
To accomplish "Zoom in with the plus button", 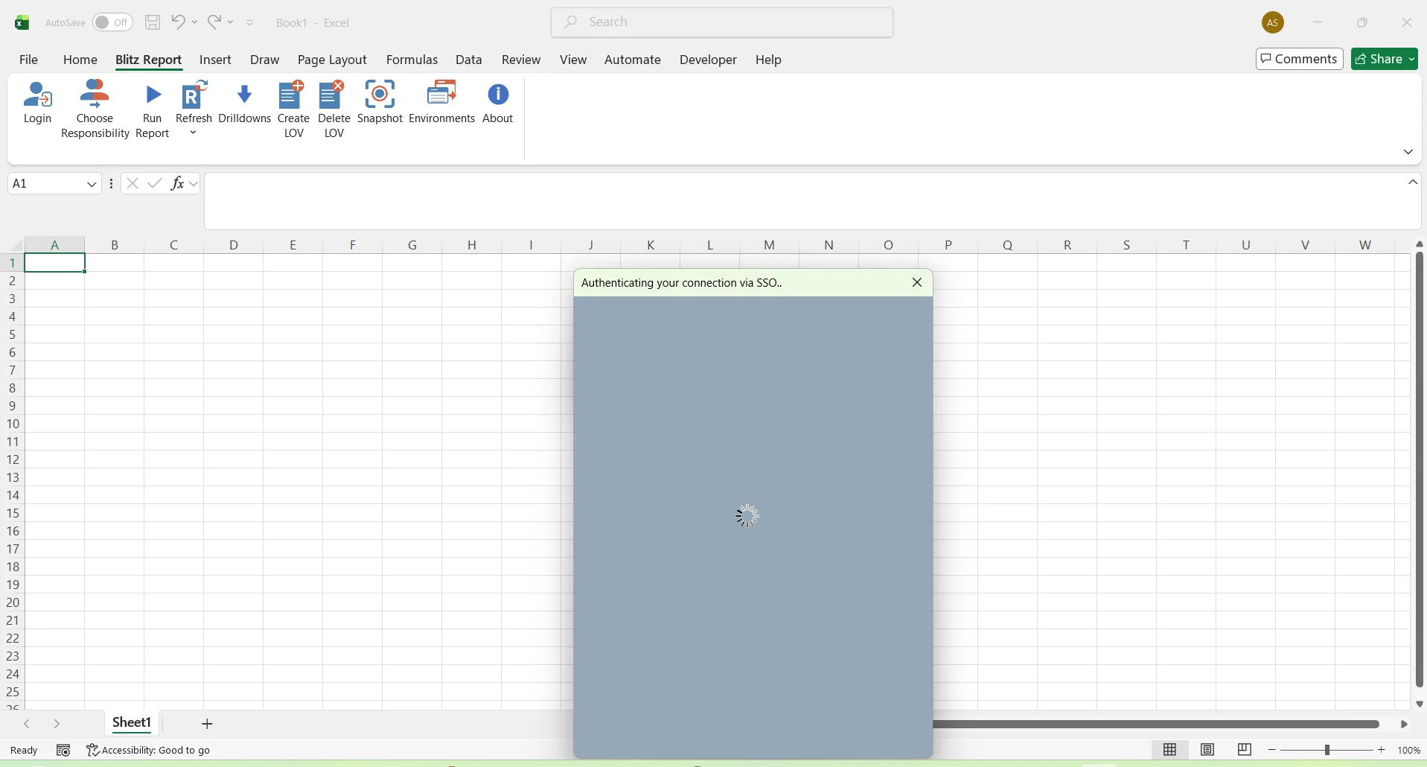I will coord(1382,751).
